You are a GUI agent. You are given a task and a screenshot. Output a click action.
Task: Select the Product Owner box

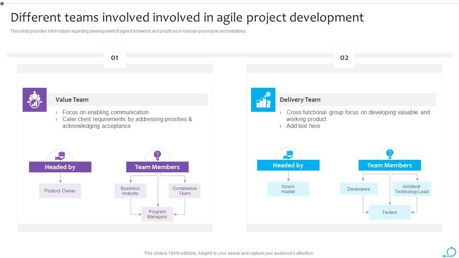[x=60, y=191]
